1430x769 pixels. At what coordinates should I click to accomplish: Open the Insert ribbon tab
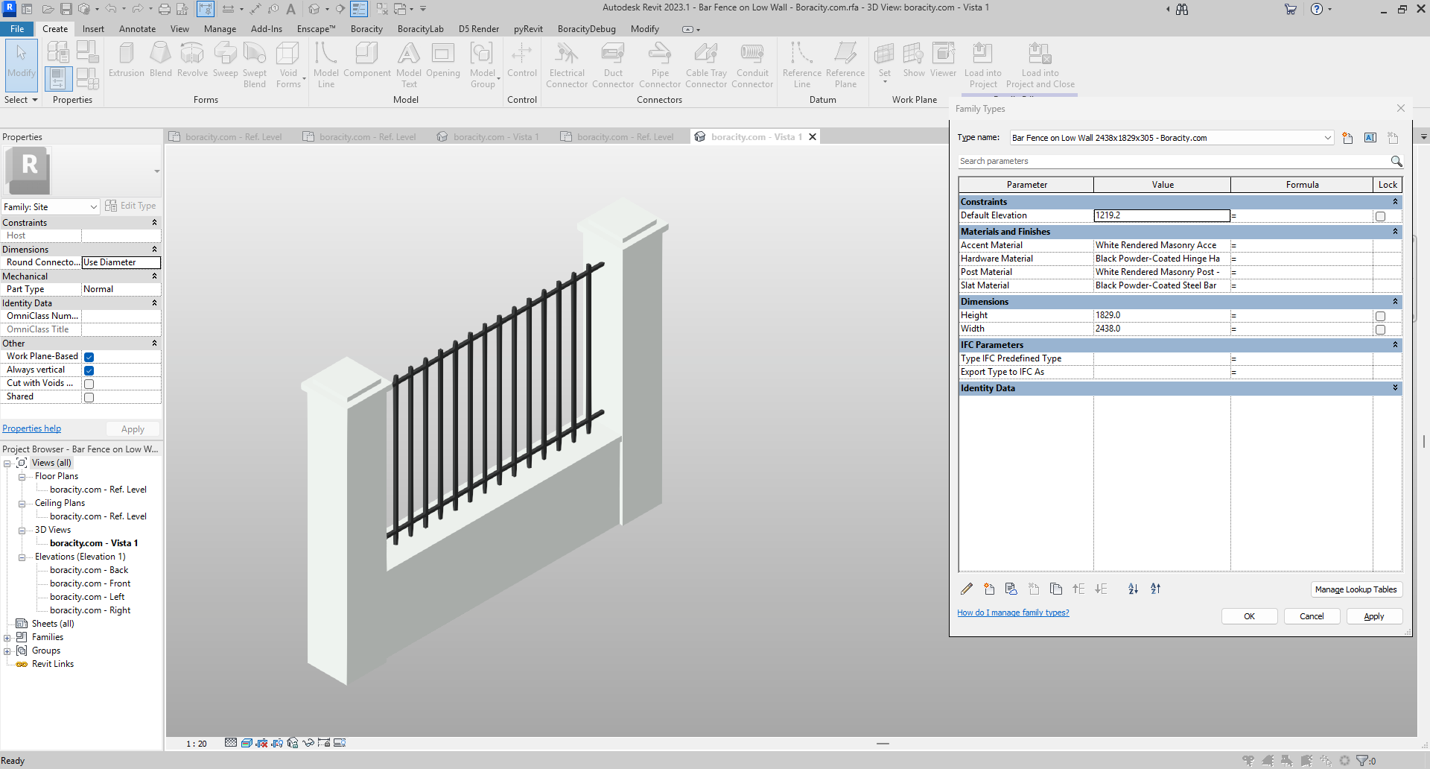(x=93, y=29)
